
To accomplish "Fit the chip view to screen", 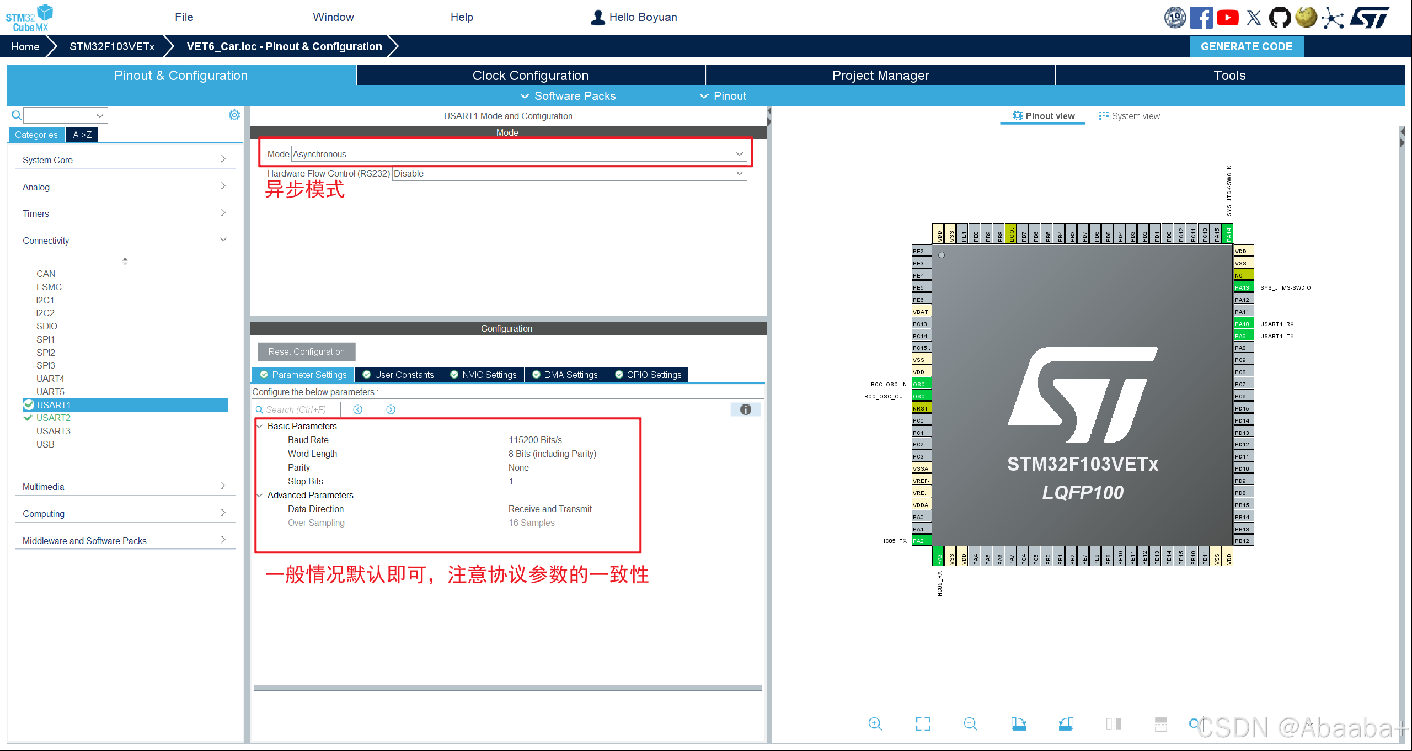I will pyautogui.click(x=923, y=724).
